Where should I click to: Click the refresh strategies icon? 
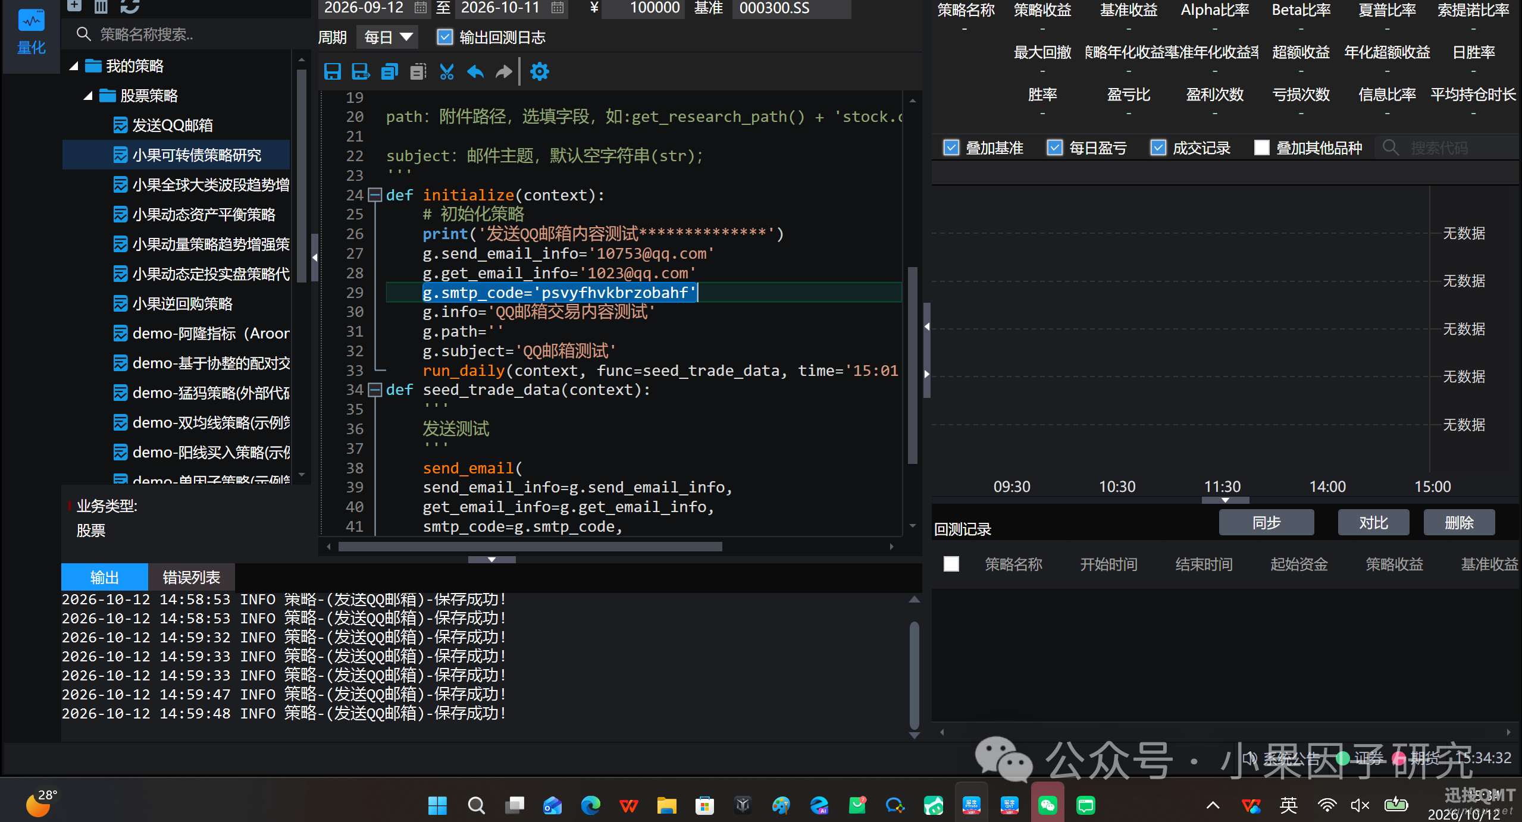pos(130,6)
